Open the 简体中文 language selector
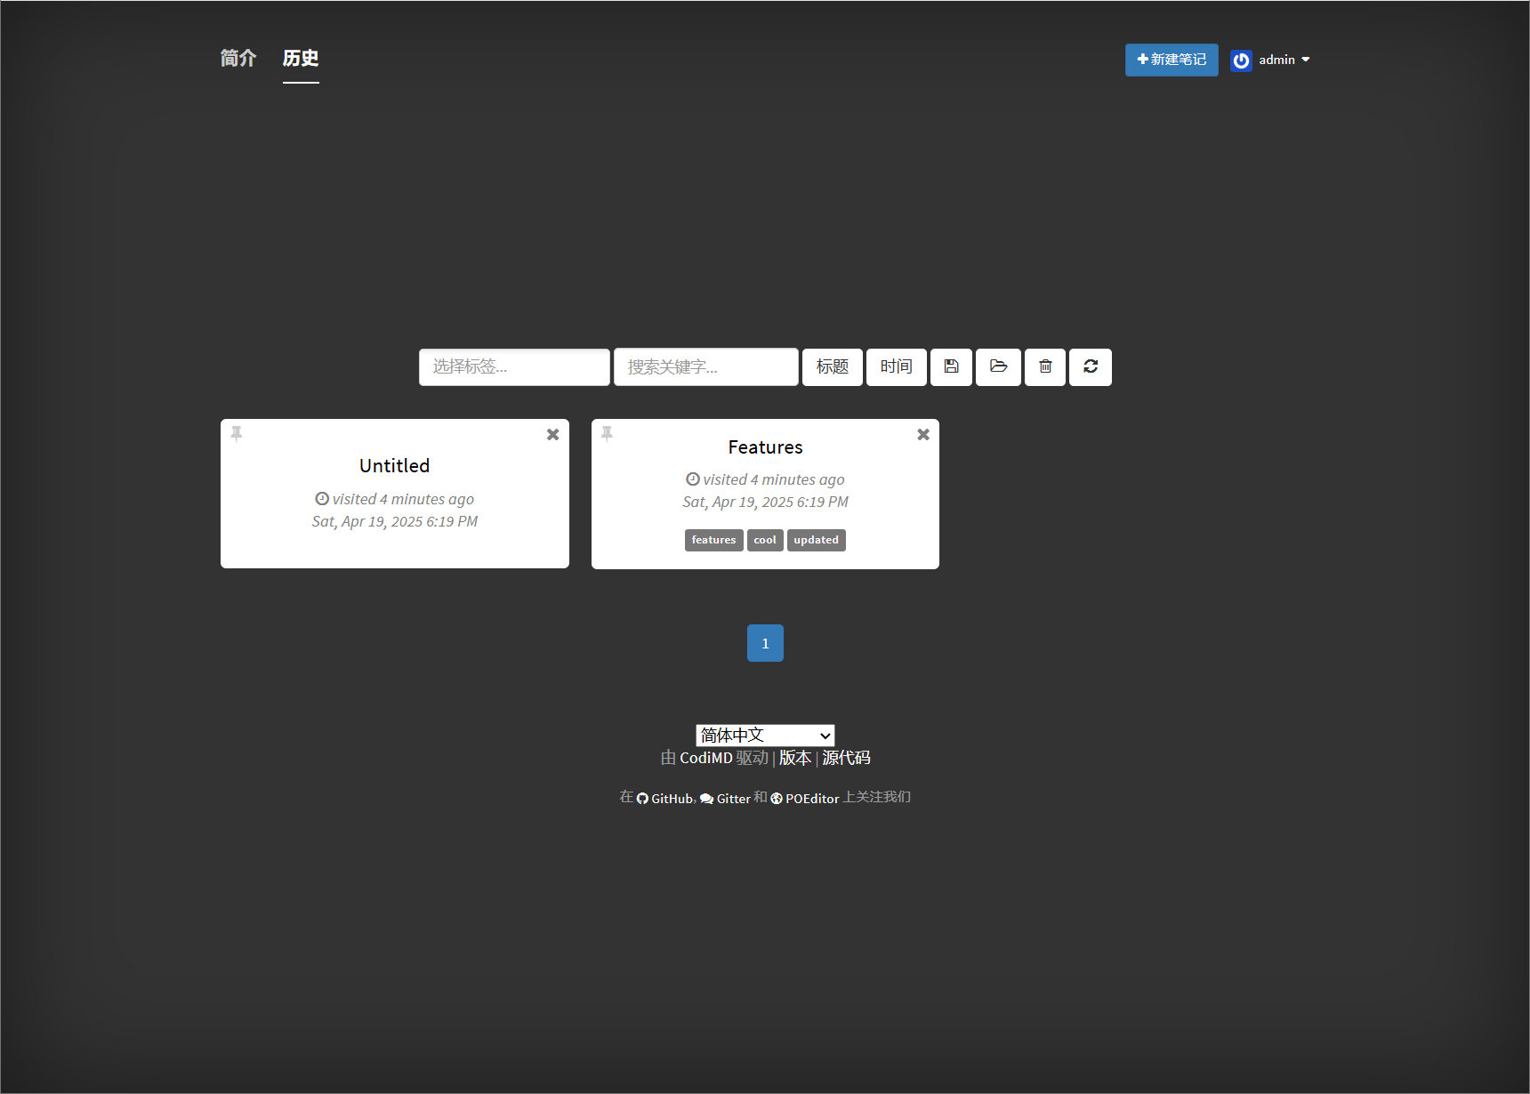1530x1094 pixels. tap(765, 736)
